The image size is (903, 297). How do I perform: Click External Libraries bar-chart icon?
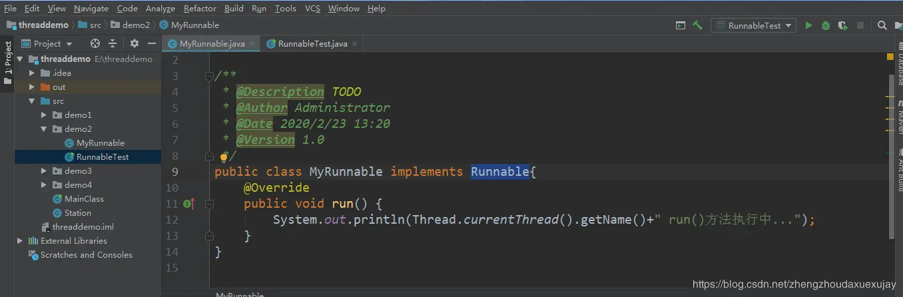(x=33, y=241)
